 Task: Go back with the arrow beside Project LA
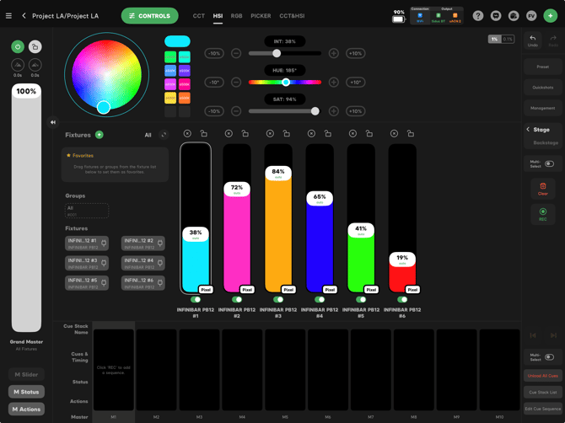click(x=24, y=16)
